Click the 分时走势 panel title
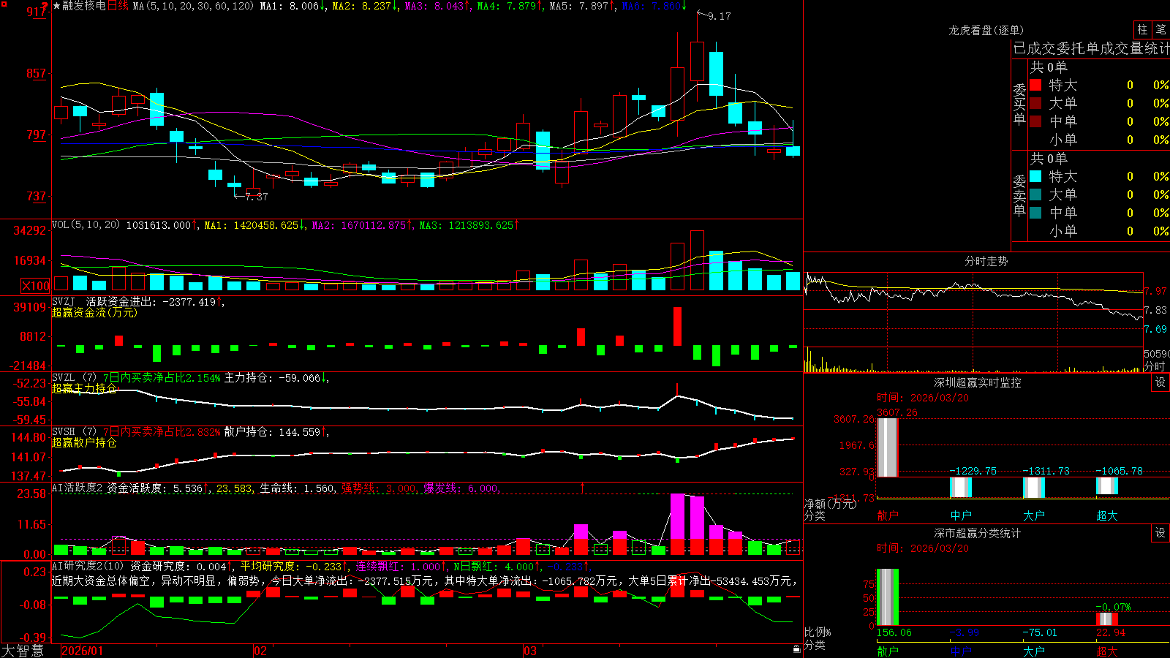This screenshot has width=1170, height=658. coord(986,261)
